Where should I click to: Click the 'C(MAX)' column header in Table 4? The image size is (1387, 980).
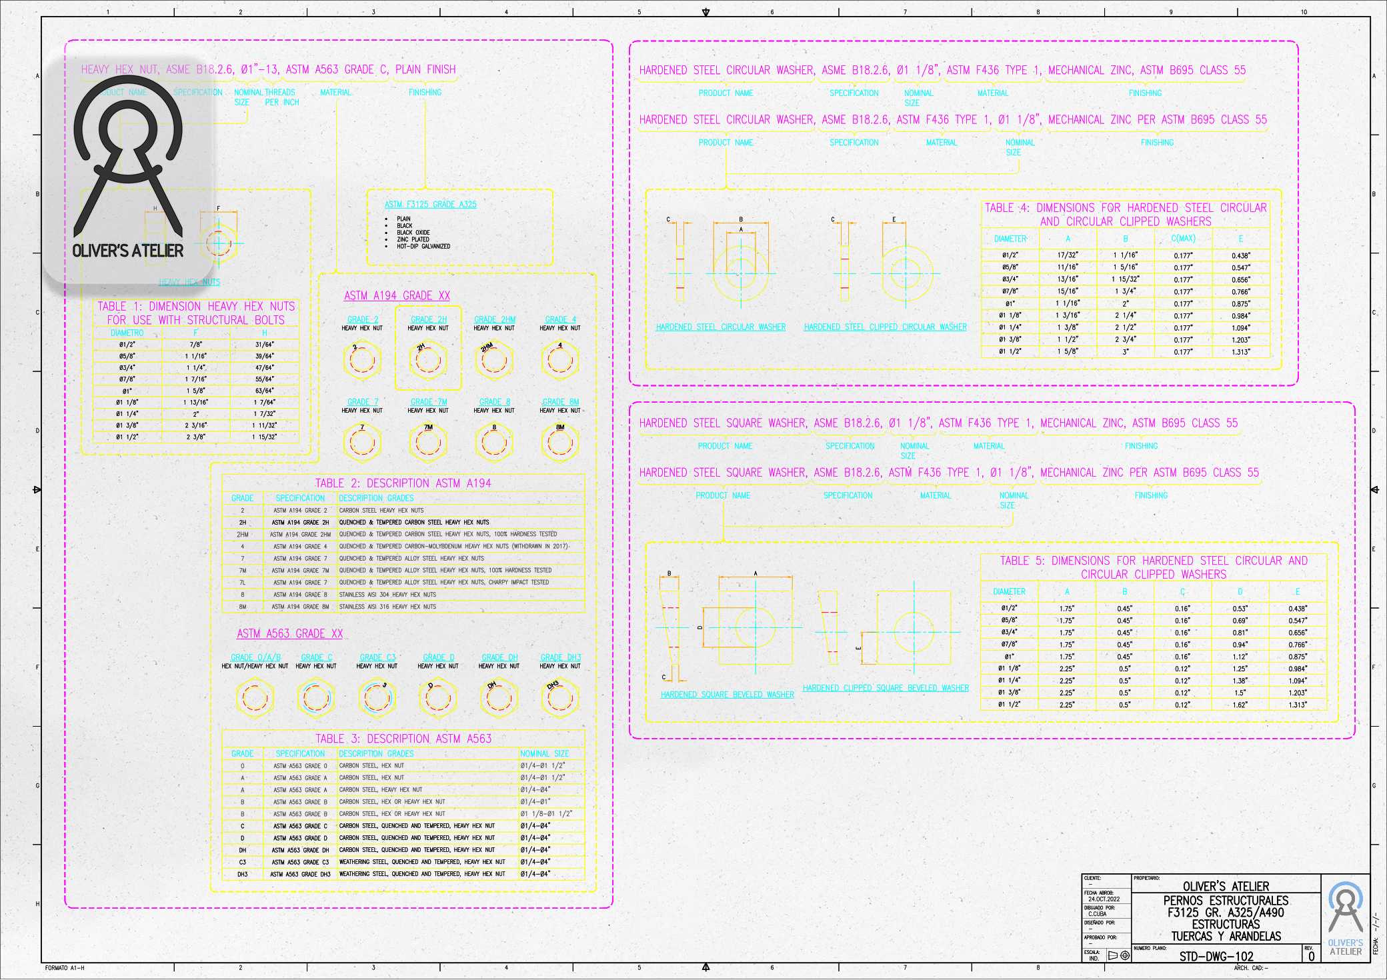coord(1184,239)
